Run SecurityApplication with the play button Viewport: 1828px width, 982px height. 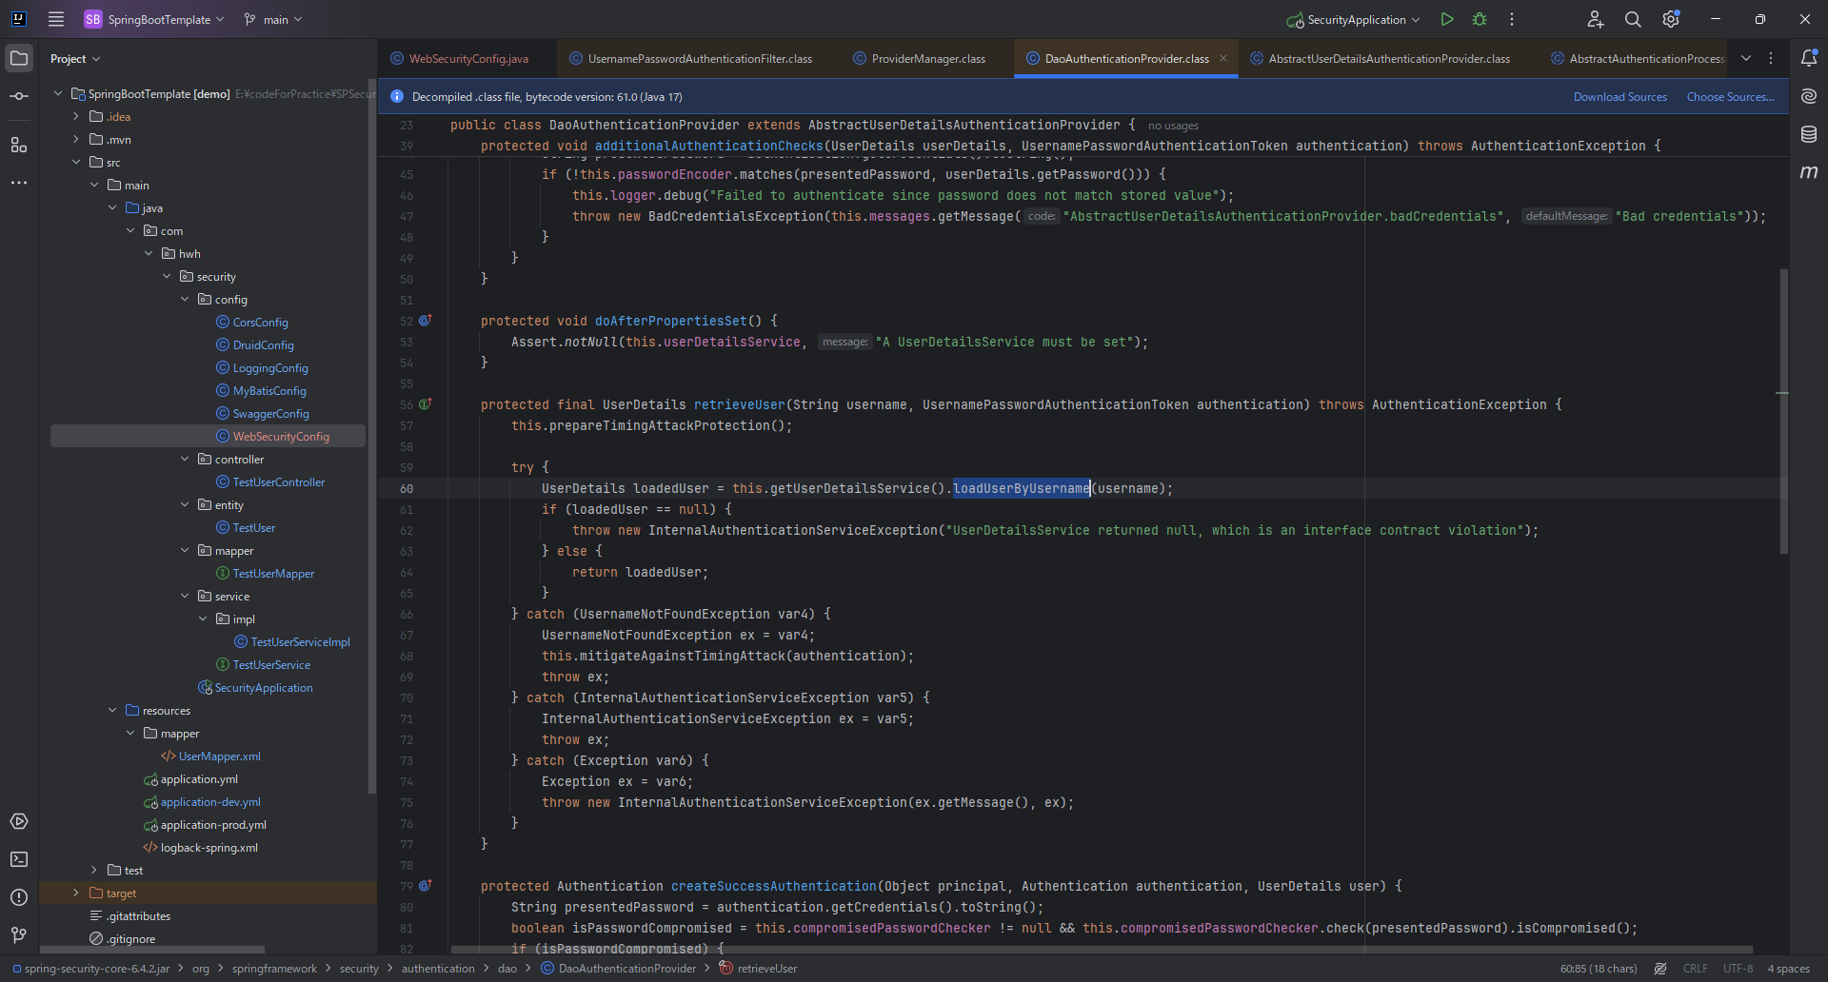pos(1447,19)
